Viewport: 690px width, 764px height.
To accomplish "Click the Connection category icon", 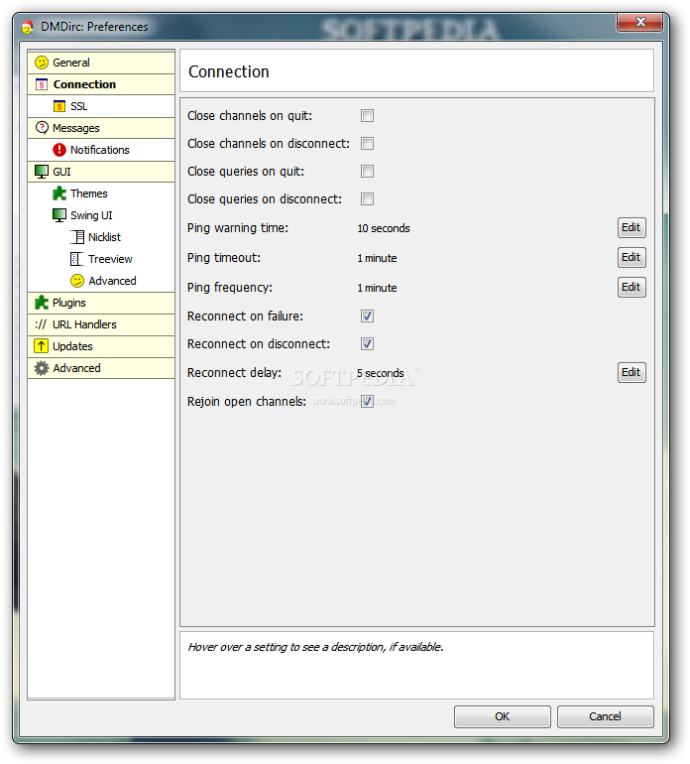I will pos(42,84).
